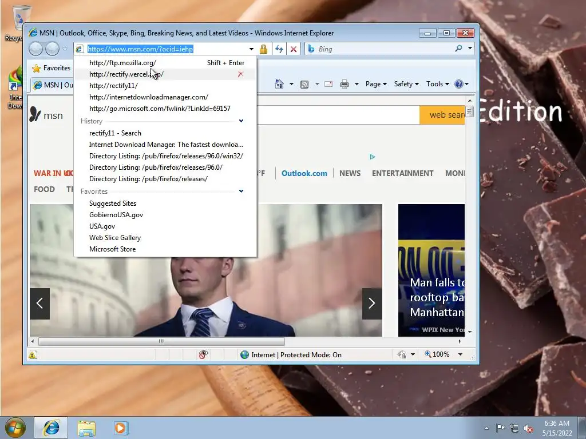Screen dimensions: 586x439
Task: Delete the rectify.vercel entry with red X
Action: click(241, 74)
